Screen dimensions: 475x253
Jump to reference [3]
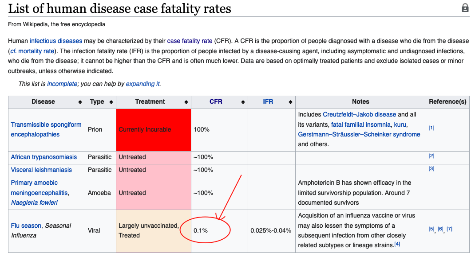[x=431, y=169]
